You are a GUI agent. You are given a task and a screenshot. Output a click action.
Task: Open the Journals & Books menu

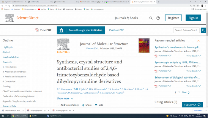pyautogui.click(x=126, y=18)
